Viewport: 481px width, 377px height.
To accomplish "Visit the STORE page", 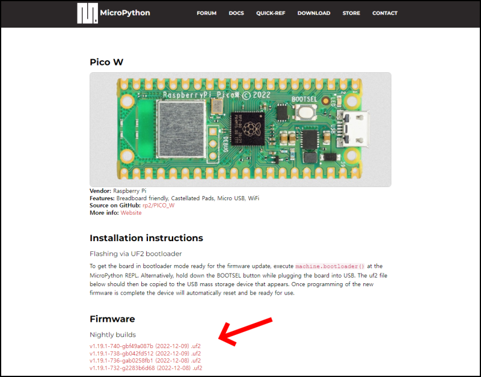I will click(351, 13).
